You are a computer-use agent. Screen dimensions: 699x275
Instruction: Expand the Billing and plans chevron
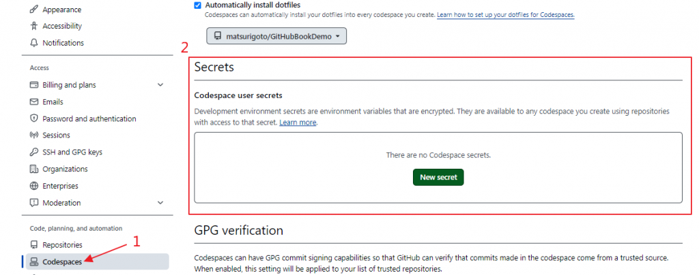coord(160,85)
